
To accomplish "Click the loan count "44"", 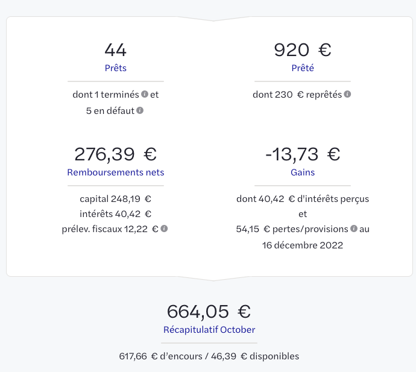I will [116, 49].
